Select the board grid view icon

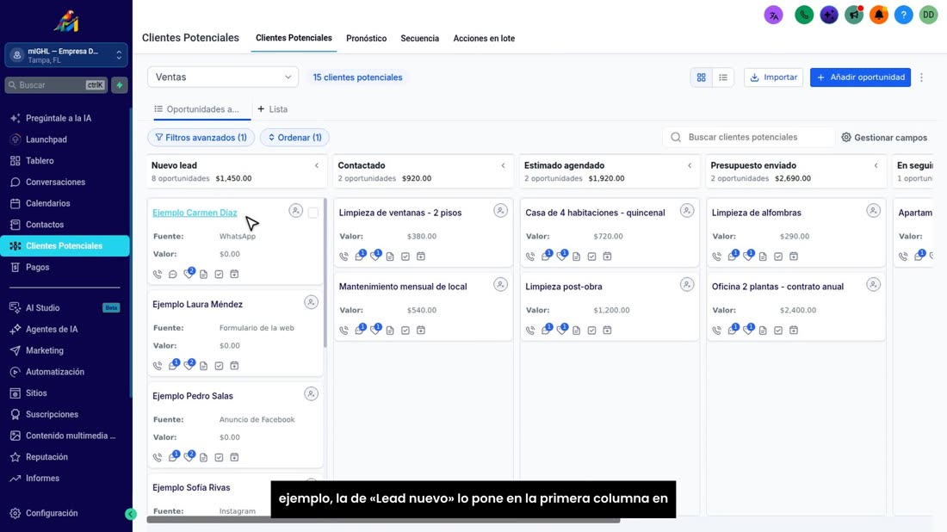click(x=701, y=77)
